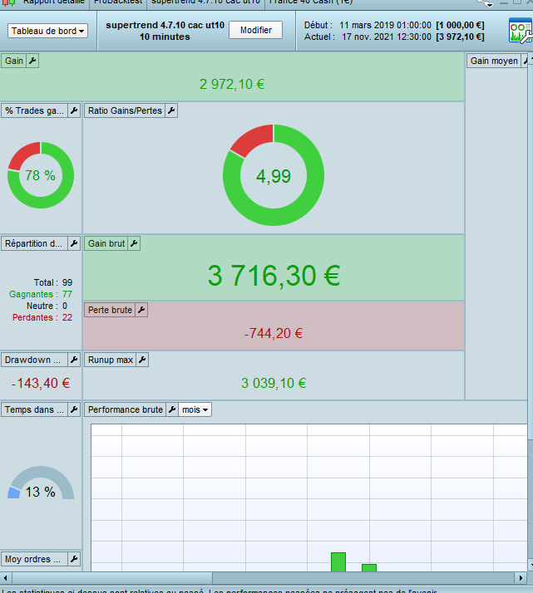Select the Drawdown widget label

click(x=34, y=360)
